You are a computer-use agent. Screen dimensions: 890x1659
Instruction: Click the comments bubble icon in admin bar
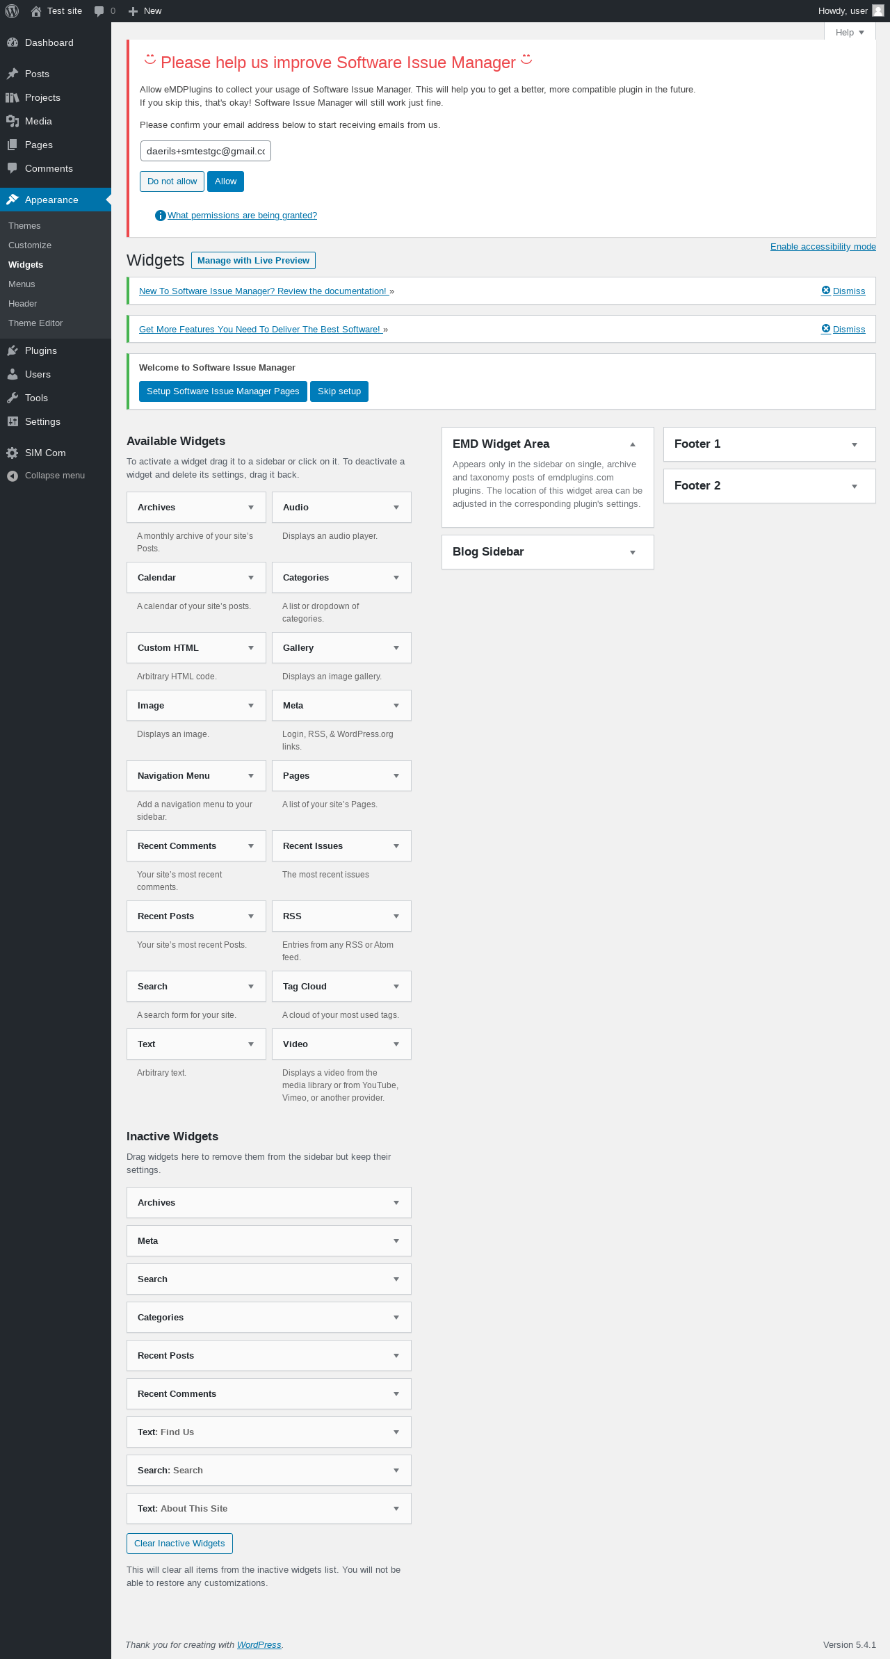click(x=99, y=11)
